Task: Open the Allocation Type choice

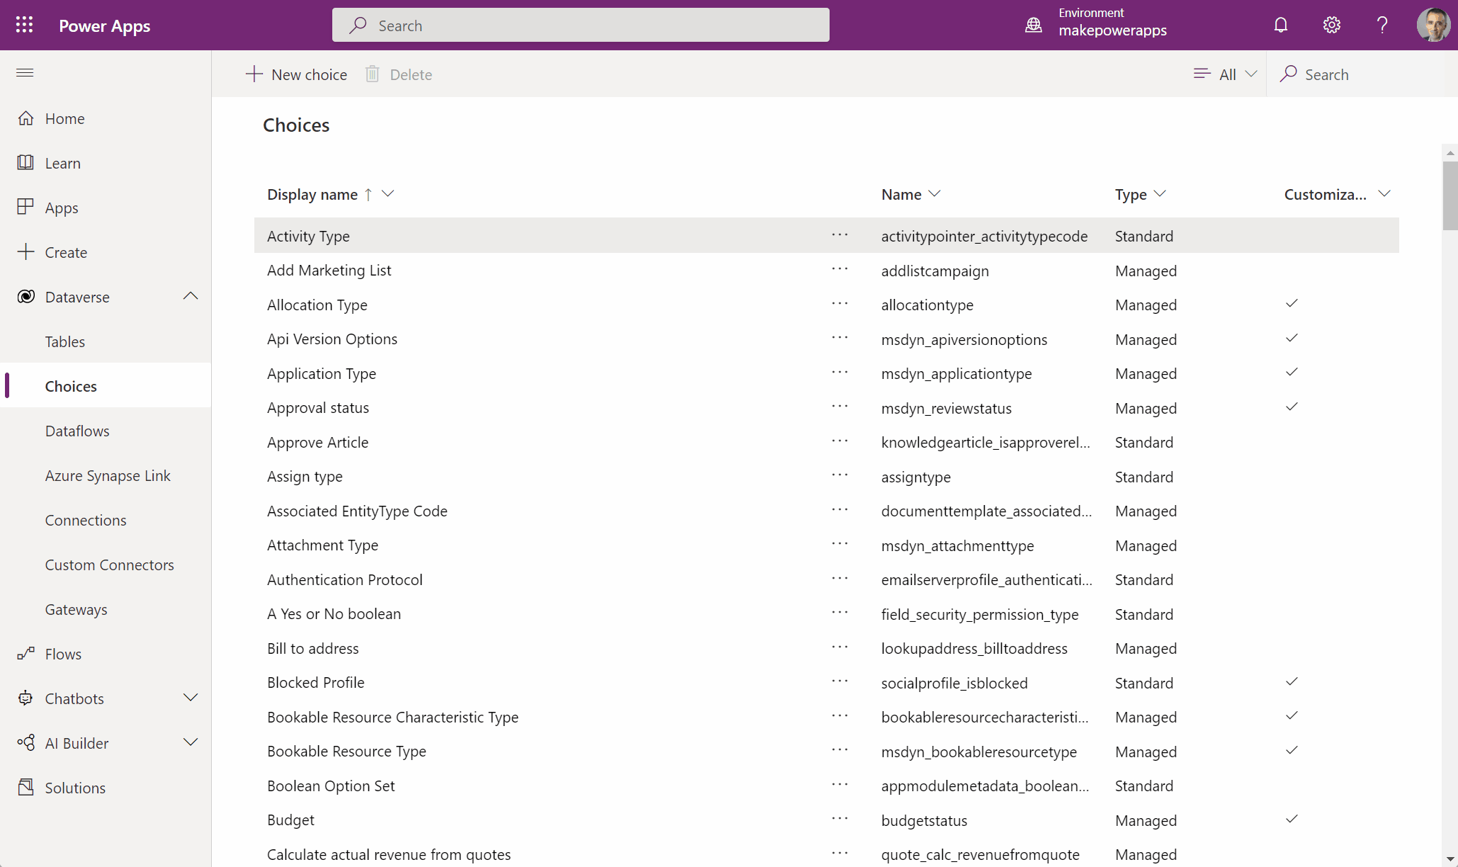Action: pos(317,305)
